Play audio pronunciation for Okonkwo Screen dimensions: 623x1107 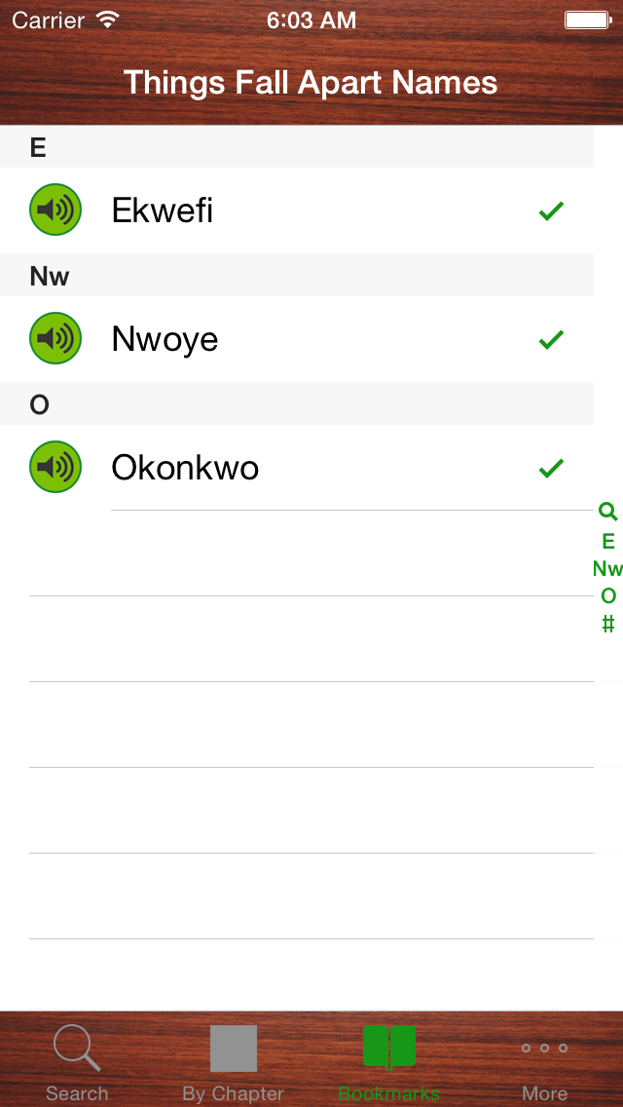click(x=55, y=467)
